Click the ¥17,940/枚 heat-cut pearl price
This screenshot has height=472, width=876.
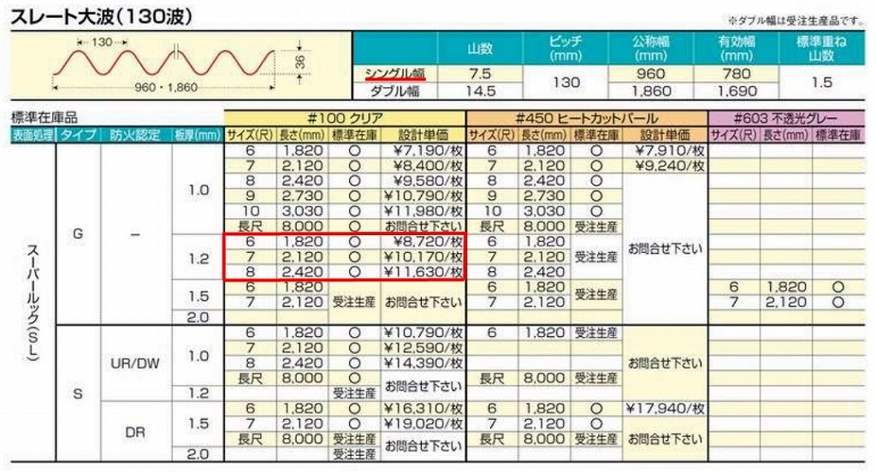point(665,408)
